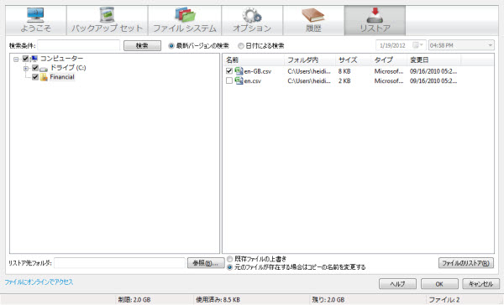
Task: Click the computer icon in the tree
Action: point(34,59)
